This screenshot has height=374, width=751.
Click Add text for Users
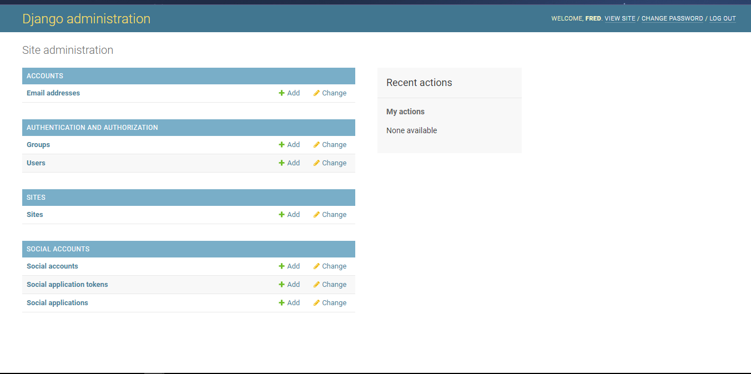(294, 163)
